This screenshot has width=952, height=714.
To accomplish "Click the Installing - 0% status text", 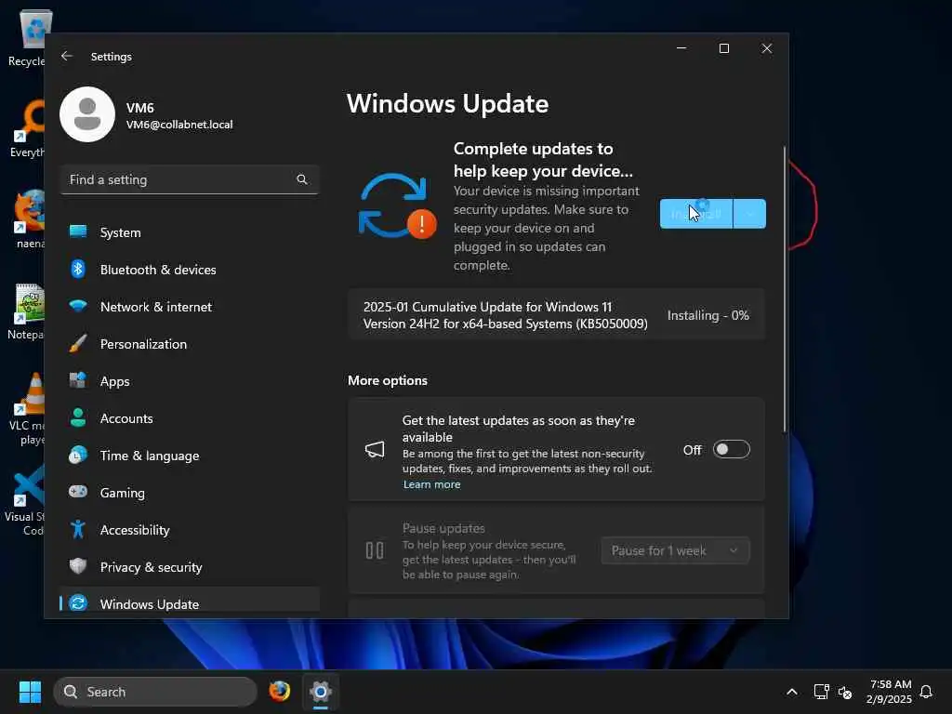I will [x=707, y=315].
